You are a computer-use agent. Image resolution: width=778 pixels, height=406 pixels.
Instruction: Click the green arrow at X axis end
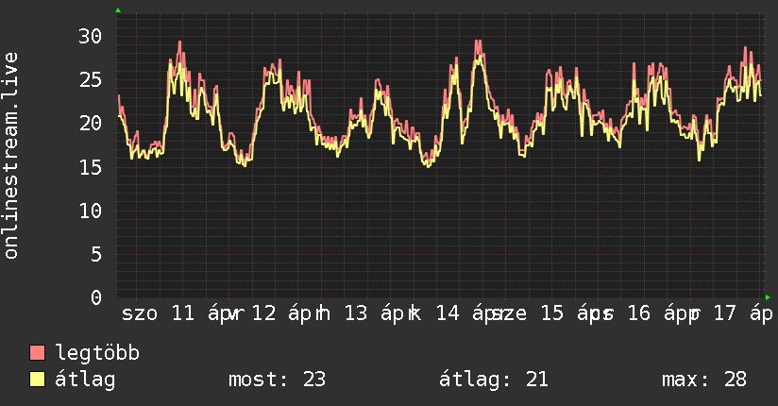[x=768, y=297]
